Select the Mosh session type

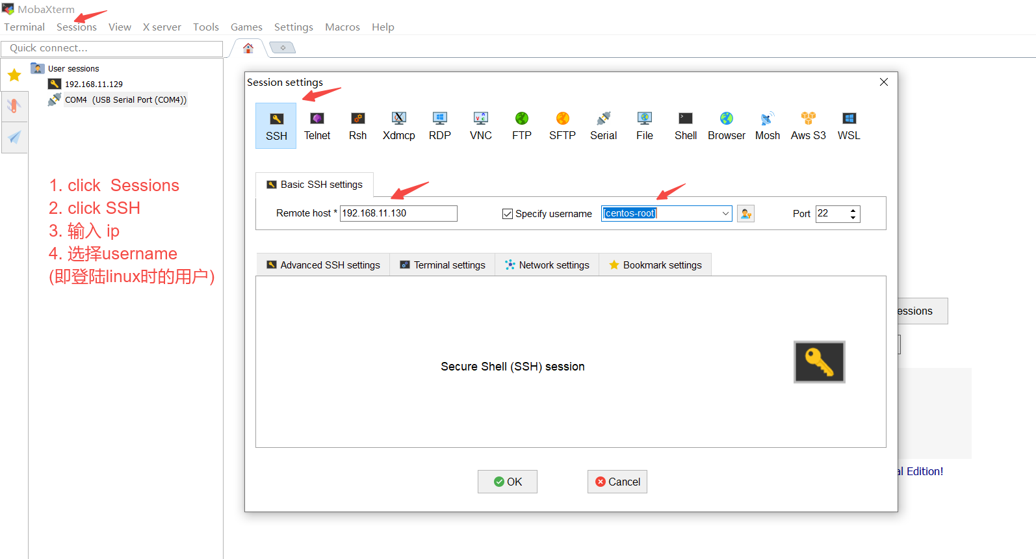(768, 126)
